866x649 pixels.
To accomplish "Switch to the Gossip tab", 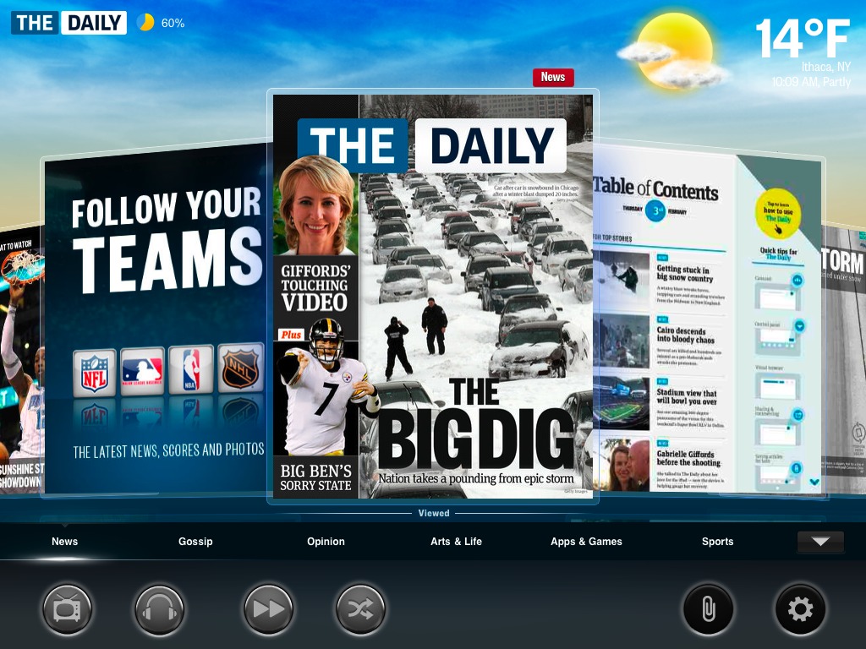I will [x=195, y=542].
